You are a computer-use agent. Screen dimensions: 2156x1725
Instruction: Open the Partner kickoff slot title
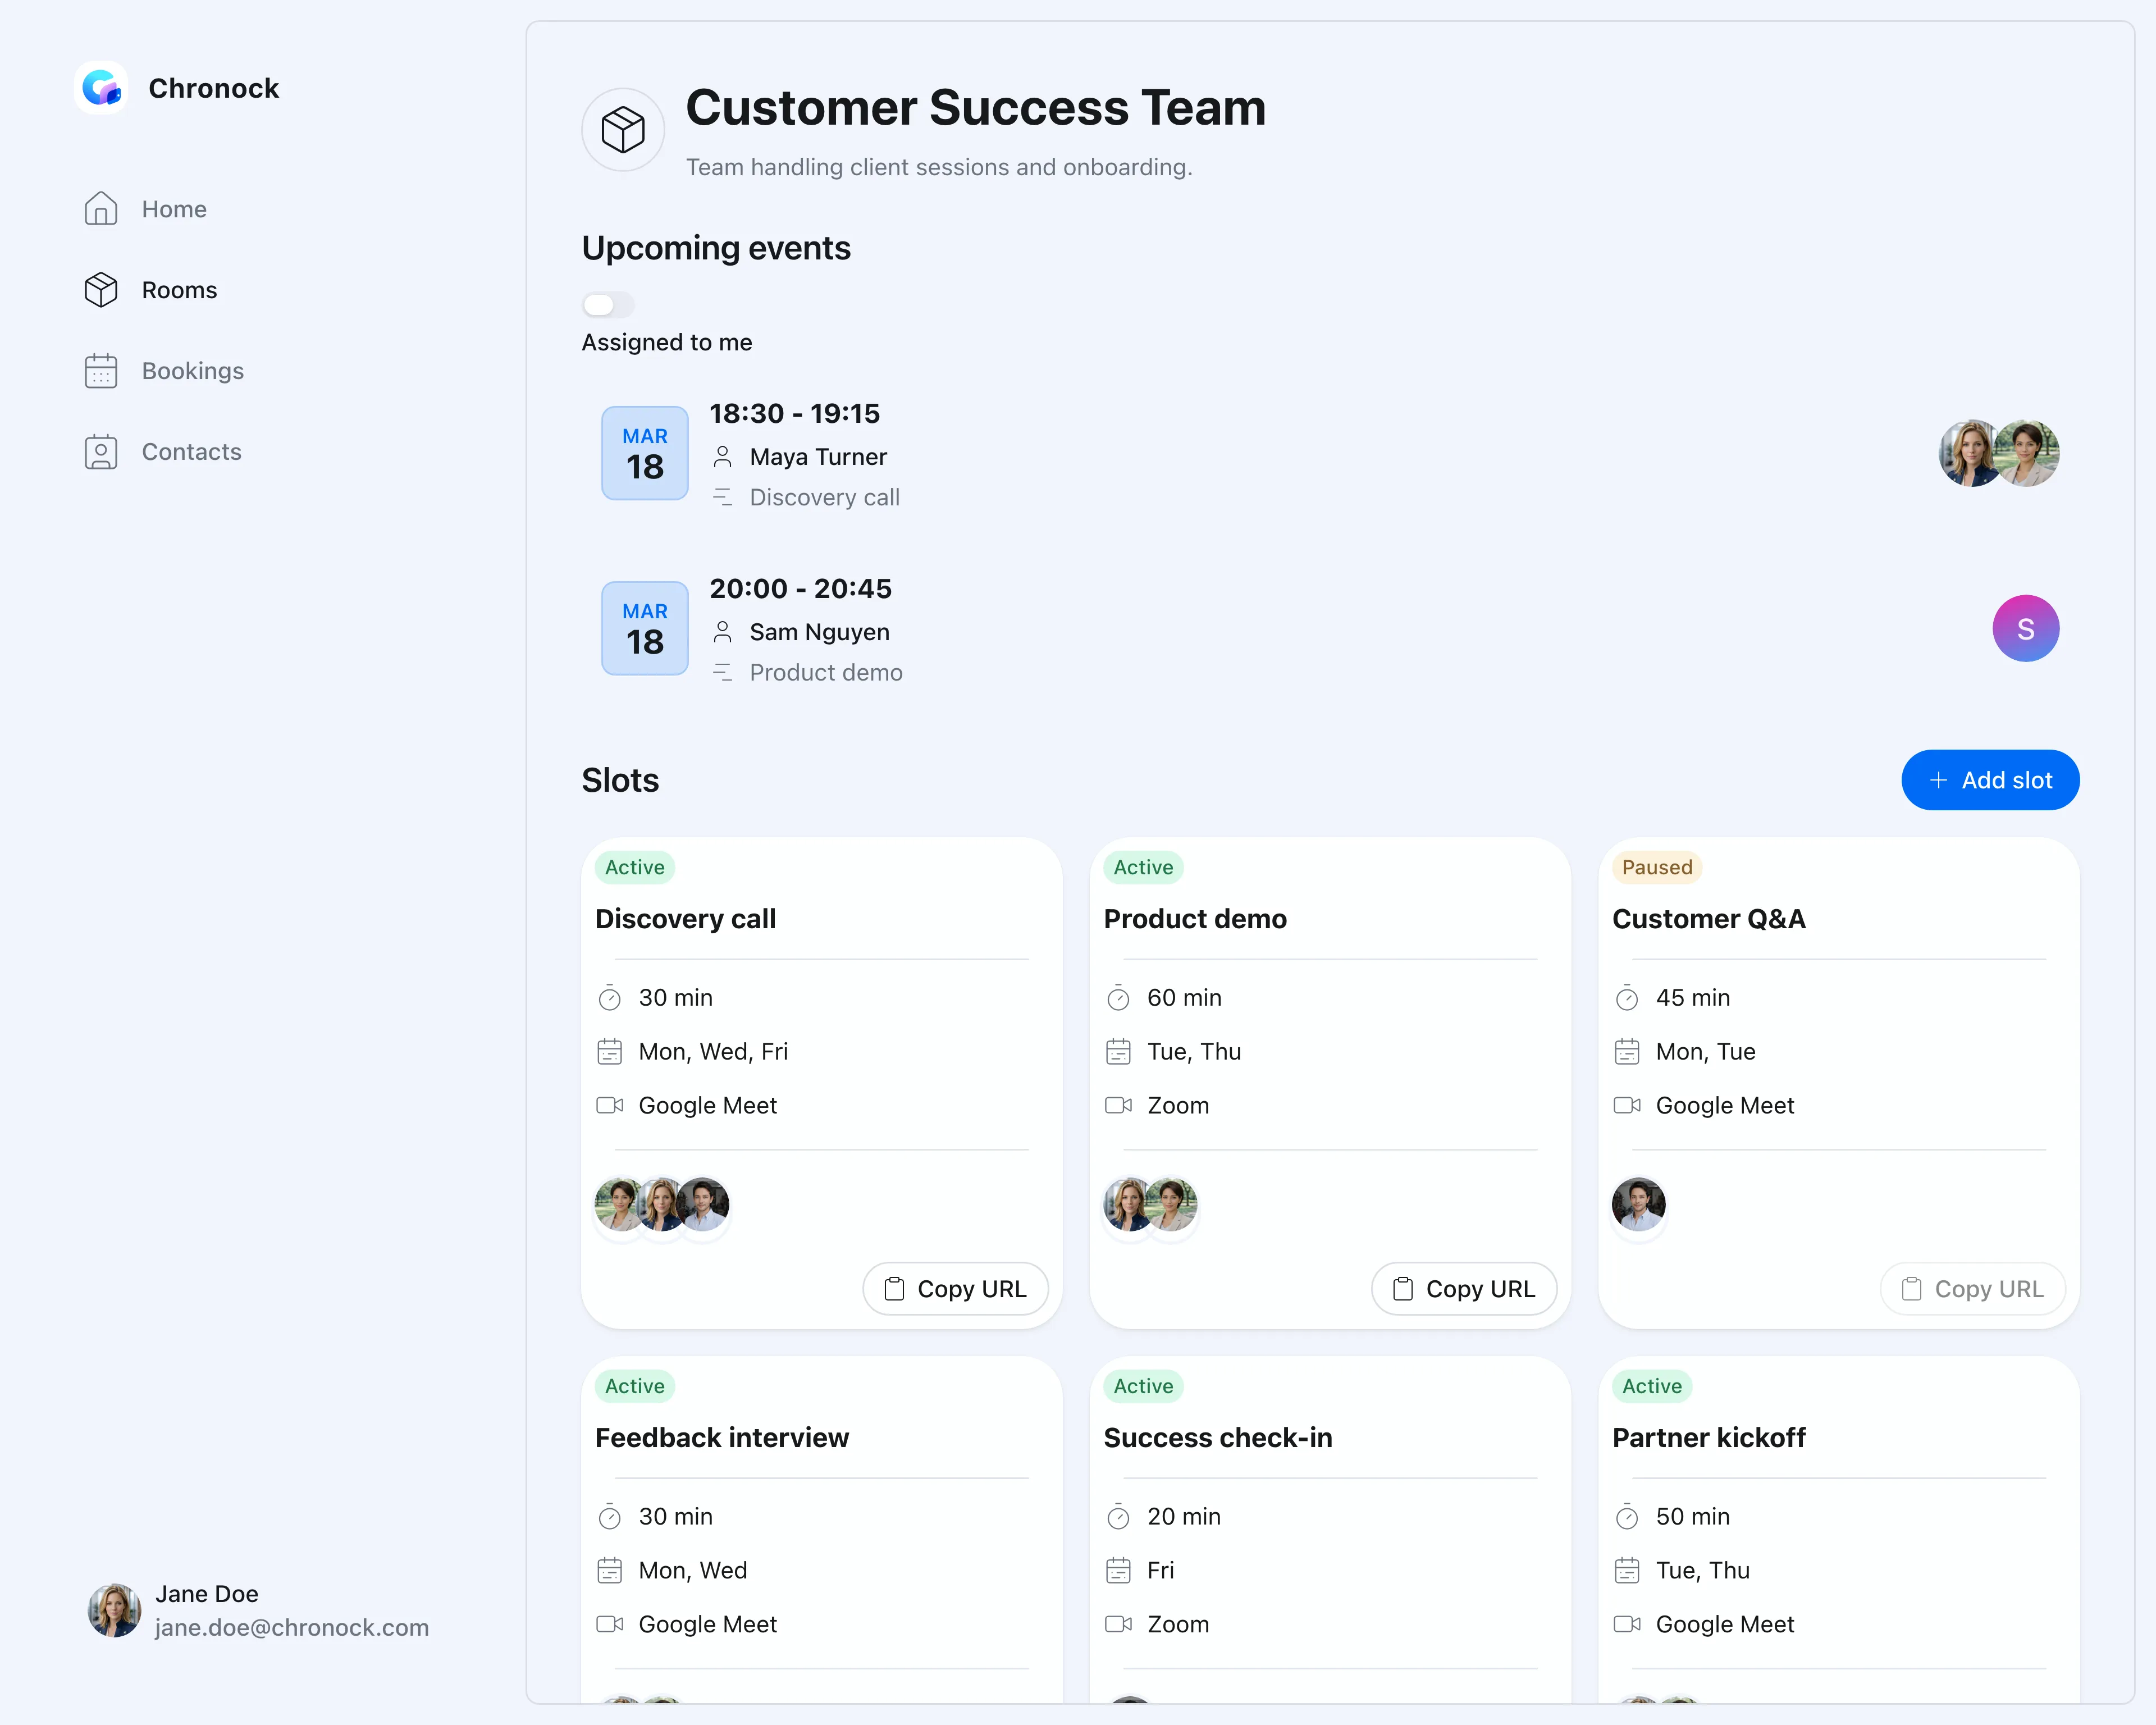point(1709,1438)
